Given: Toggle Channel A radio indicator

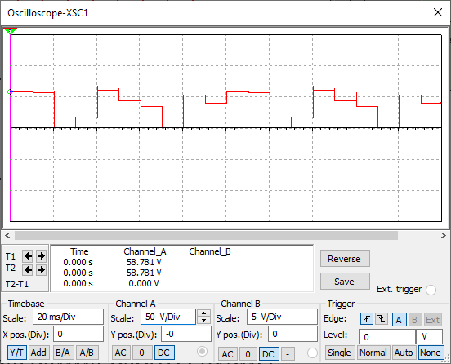Looking at the screenshot, I should click(202, 352).
